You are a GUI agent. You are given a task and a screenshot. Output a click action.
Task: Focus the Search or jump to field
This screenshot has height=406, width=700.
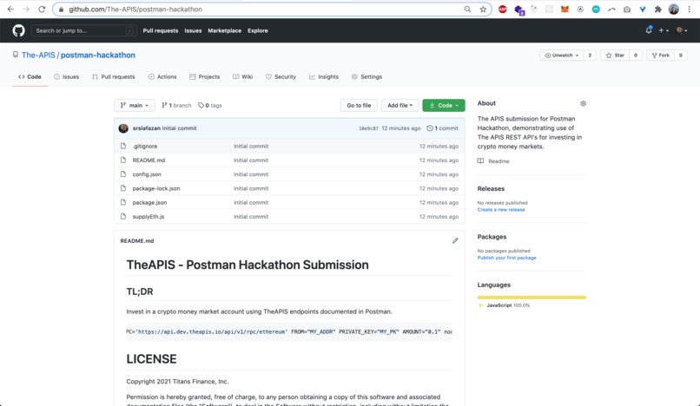84,30
